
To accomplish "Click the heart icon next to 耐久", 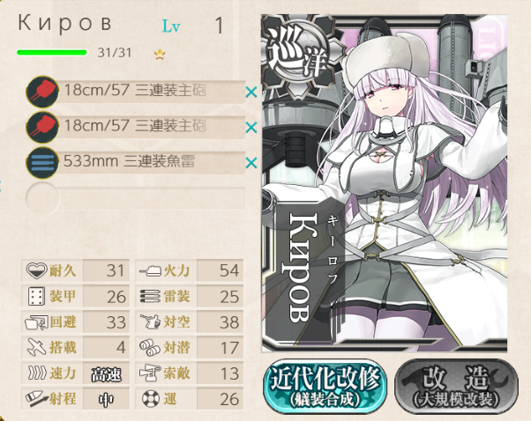I will [x=36, y=270].
